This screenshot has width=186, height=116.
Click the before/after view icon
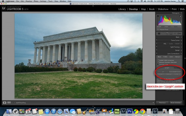(9, 103)
